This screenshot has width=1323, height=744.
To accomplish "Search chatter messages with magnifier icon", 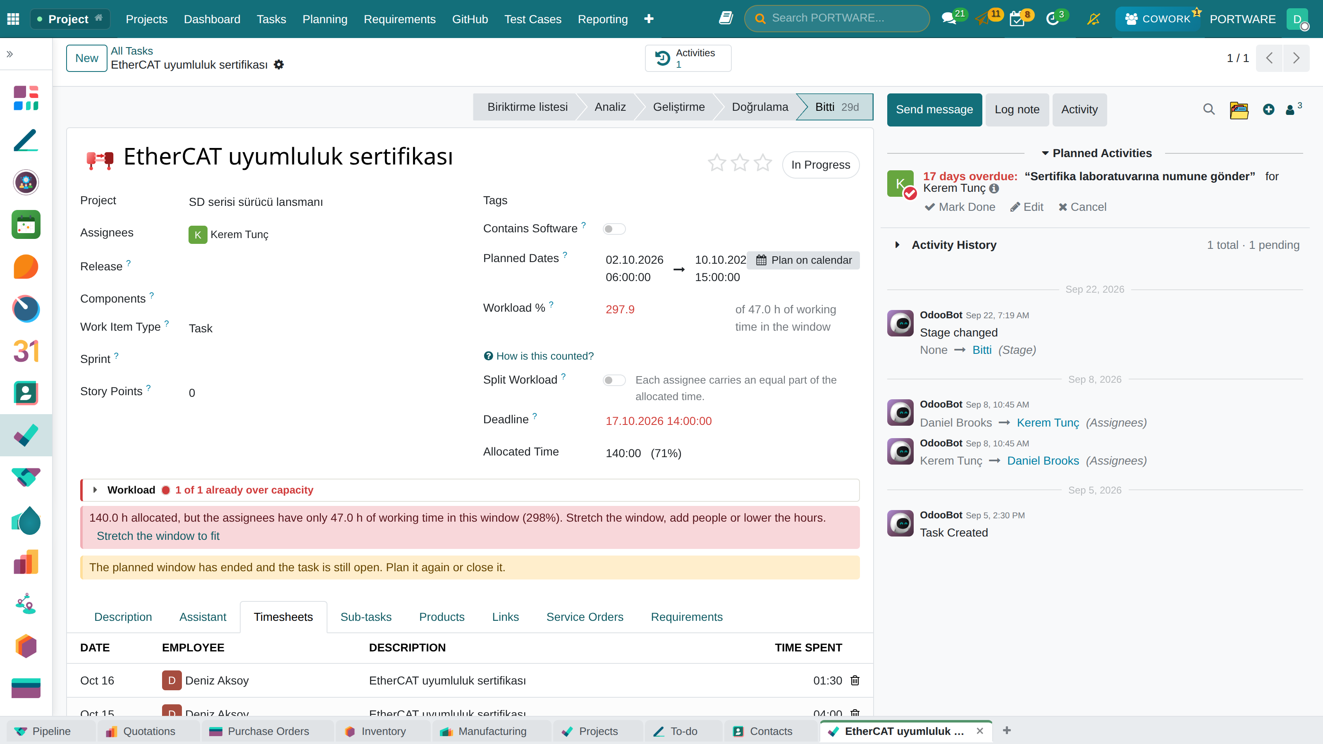I will point(1209,110).
